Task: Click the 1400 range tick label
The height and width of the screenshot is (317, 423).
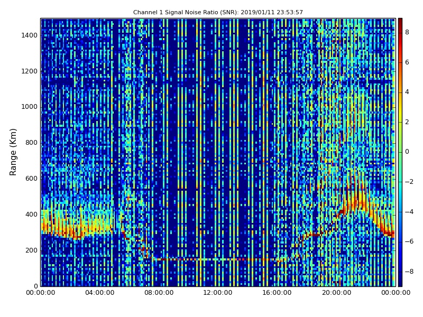Action: 30,35
